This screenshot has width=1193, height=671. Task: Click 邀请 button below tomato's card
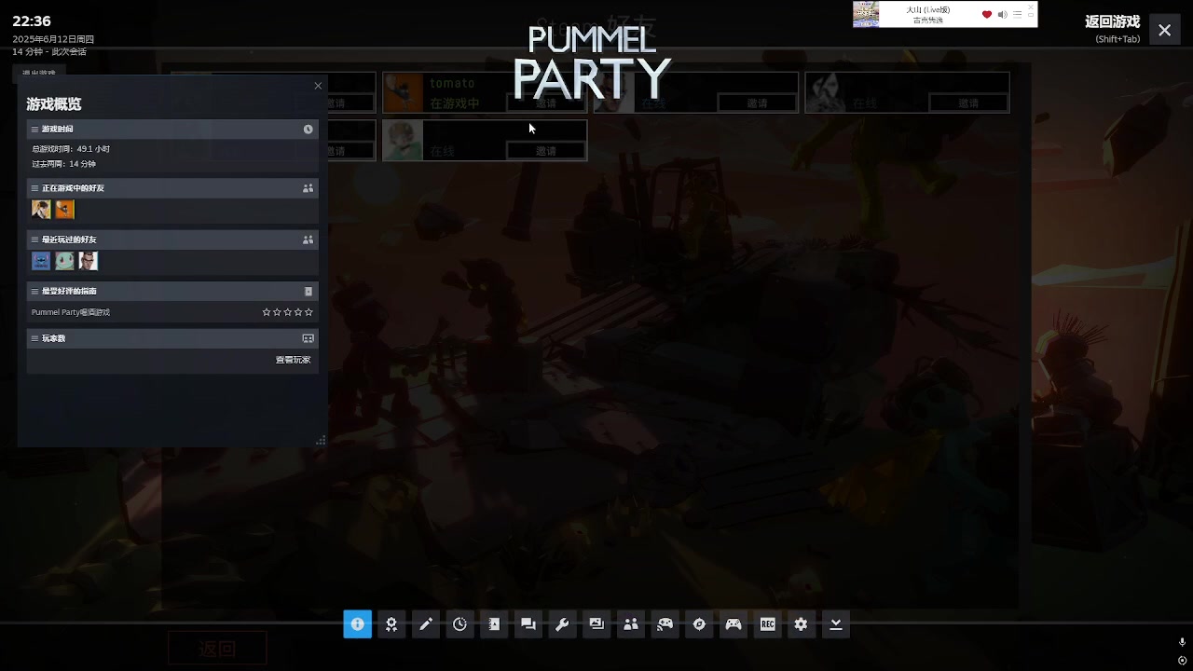[546, 151]
